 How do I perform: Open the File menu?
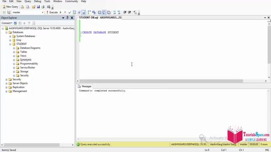coord(4,1)
